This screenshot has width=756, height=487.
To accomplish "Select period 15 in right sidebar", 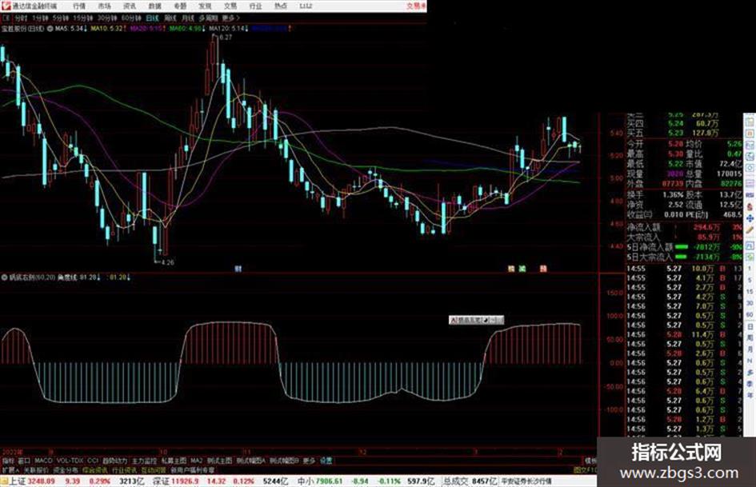I will click(750, 292).
